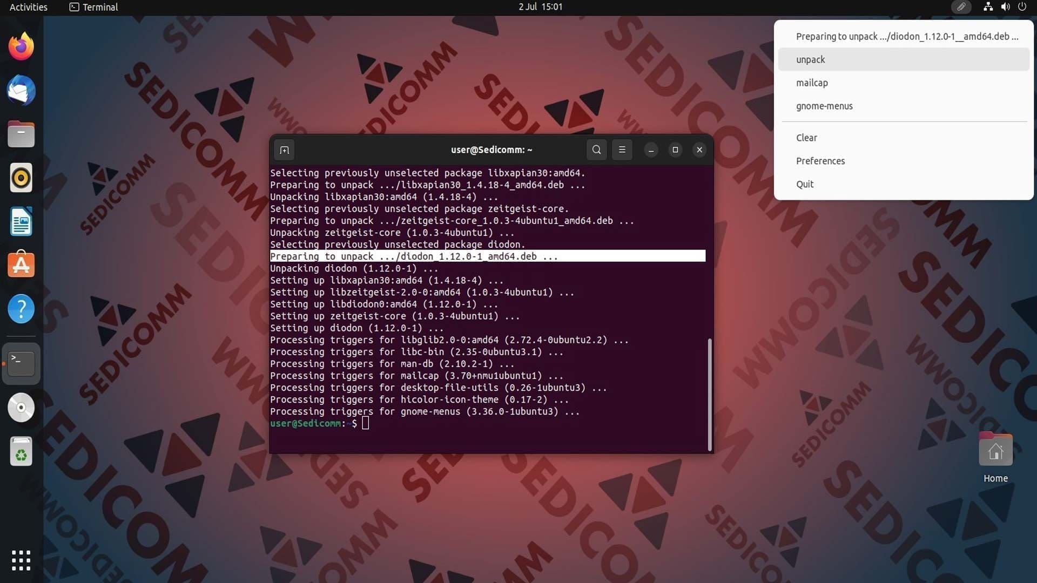Open the Terminal app menu in the top bar
1037x583 pixels.
(94, 7)
